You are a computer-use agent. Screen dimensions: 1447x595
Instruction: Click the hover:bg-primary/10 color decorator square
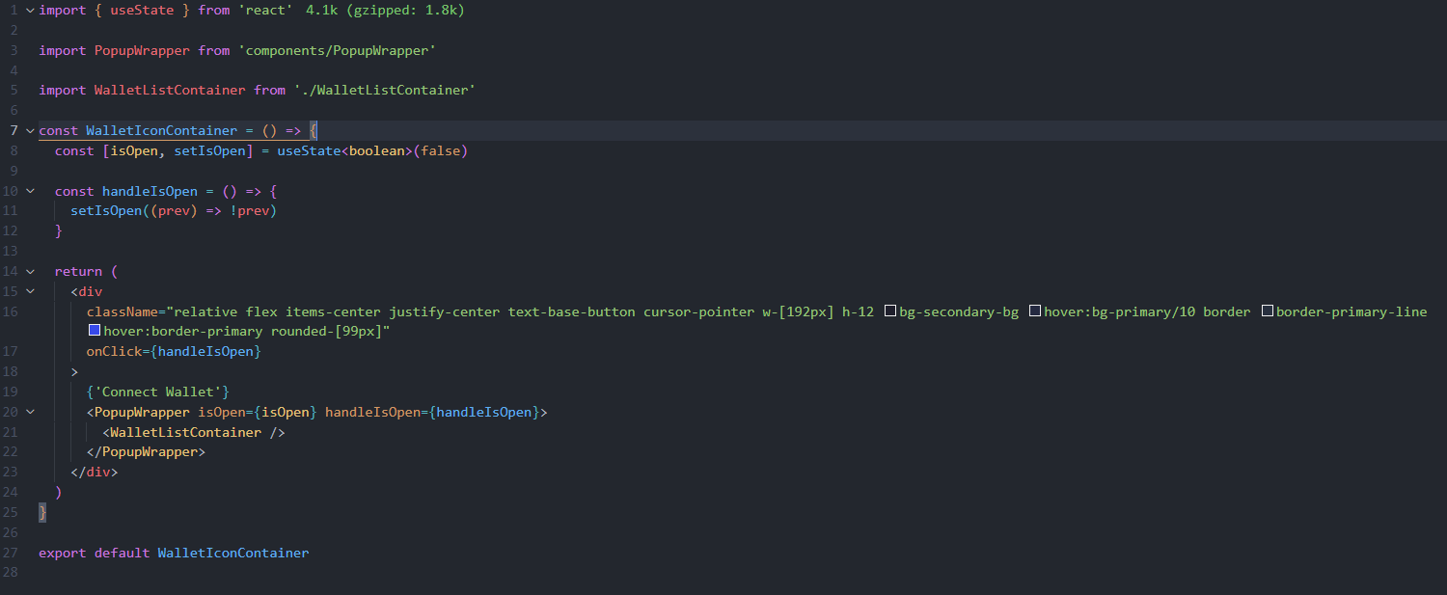coord(1035,311)
